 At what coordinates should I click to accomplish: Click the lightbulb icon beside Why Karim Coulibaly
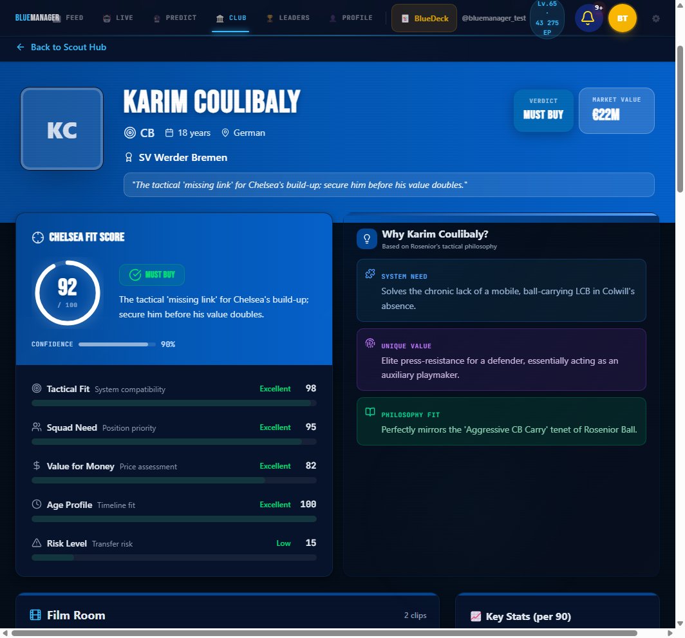(367, 239)
